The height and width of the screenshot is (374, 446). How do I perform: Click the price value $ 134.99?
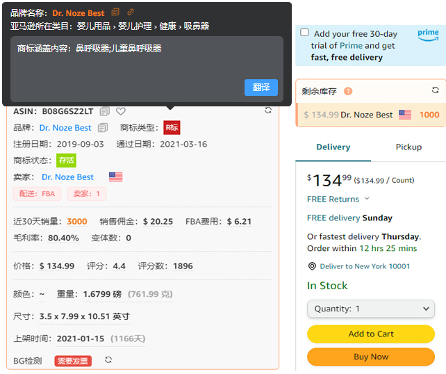tap(57, 266)
